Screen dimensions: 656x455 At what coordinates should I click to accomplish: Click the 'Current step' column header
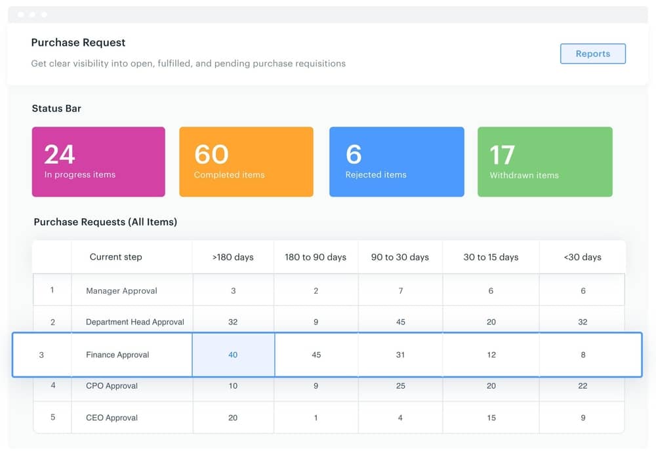click(116, 257)
